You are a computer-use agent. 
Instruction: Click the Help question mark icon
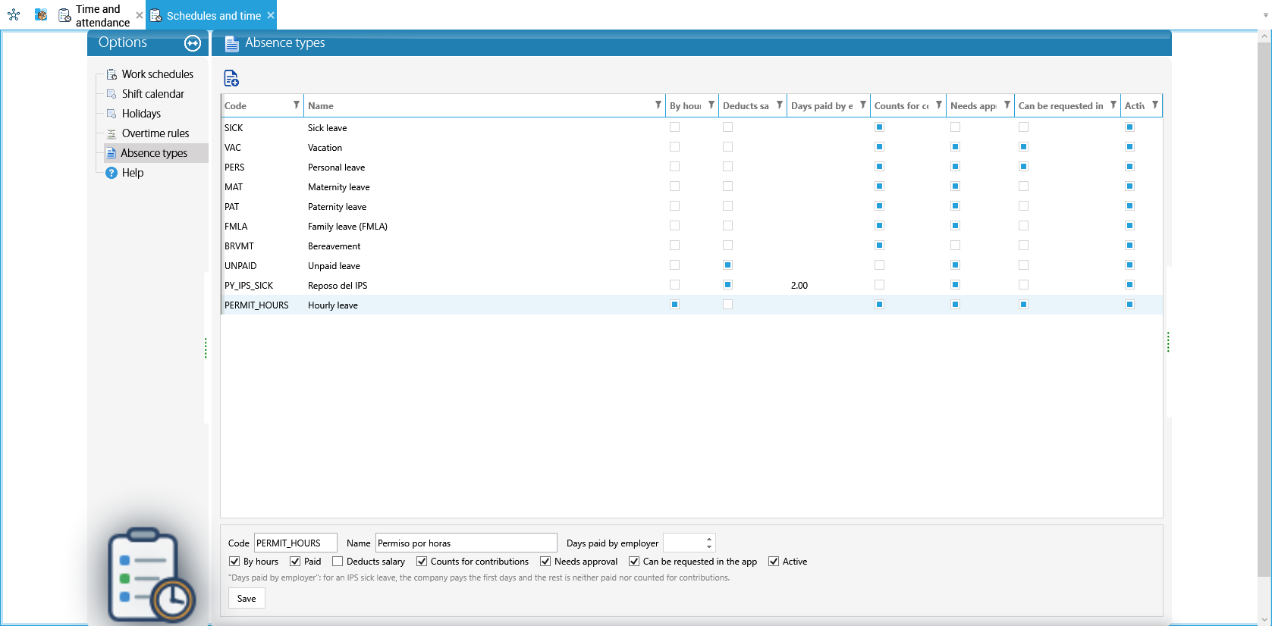[x=111, y=173]
